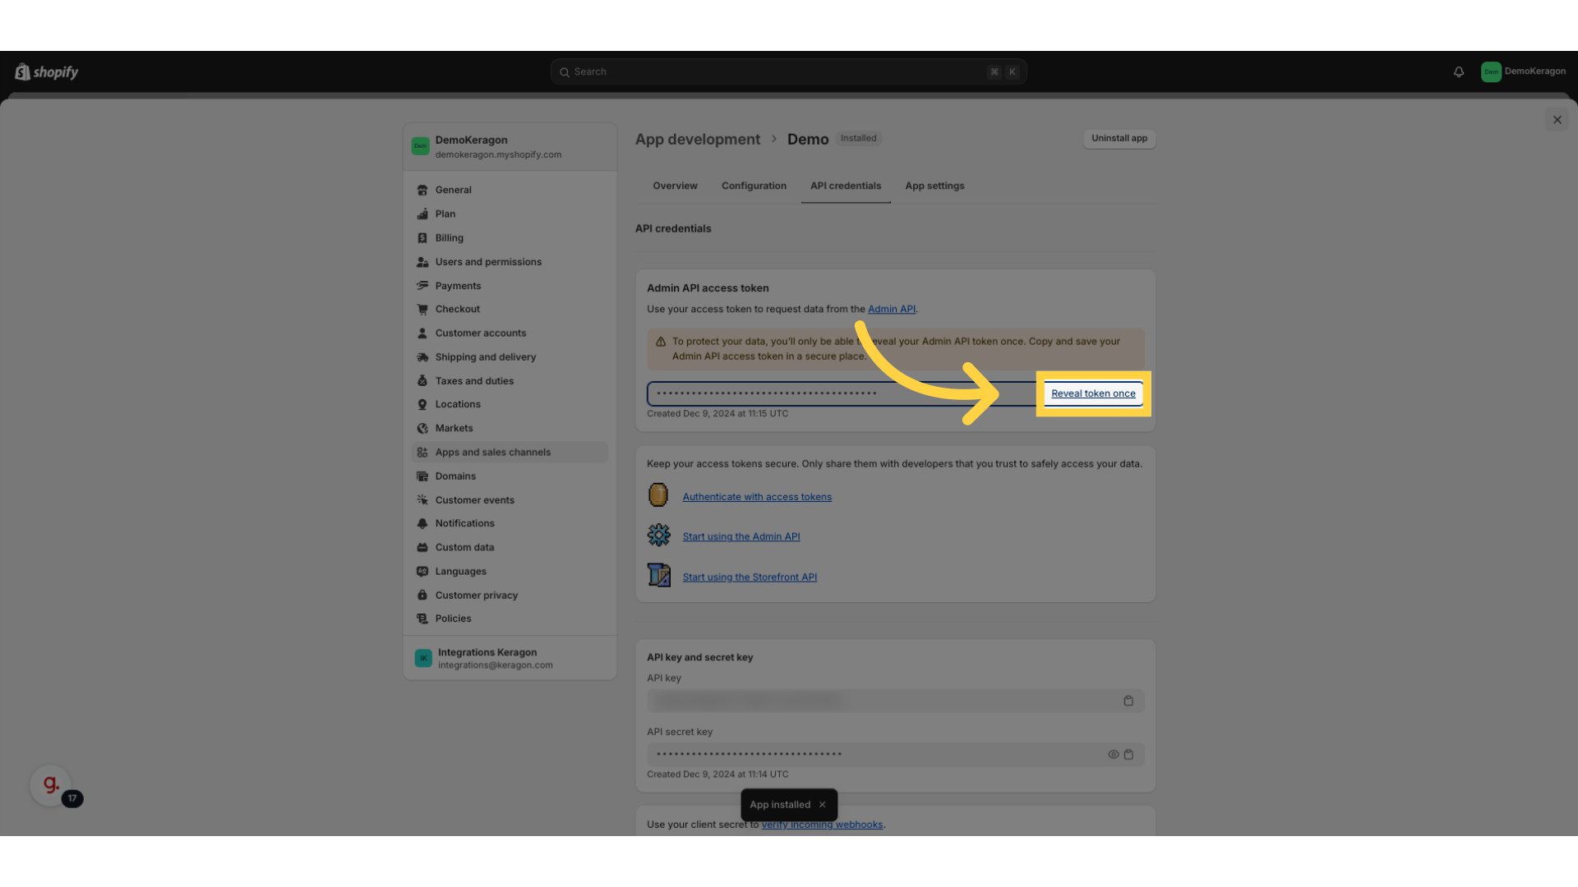1578x887 pixels.
Task: Click the Notifications bell icon in sidebar
Action: 422,524
